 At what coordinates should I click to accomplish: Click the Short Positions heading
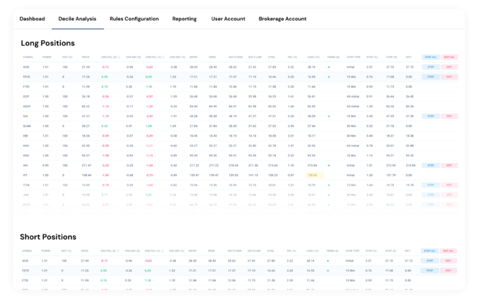coord(48,237)
